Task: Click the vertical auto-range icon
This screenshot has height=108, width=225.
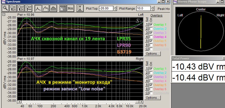Action: pyautogui.click(x=80, y=8)
